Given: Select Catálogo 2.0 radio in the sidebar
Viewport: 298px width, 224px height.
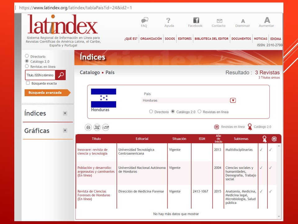Looking at the screenshot, I should pos(27,61).
